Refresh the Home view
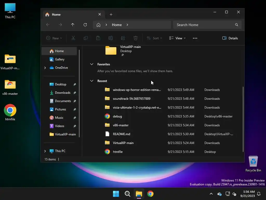The width and height of the screenshot is (266, 200). [x=85, y=25]
